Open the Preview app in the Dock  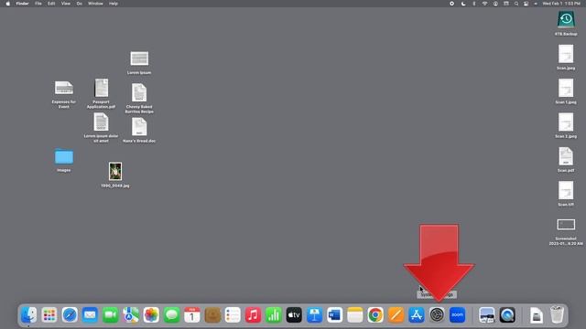pyautogui.click(x=486, y=315)
